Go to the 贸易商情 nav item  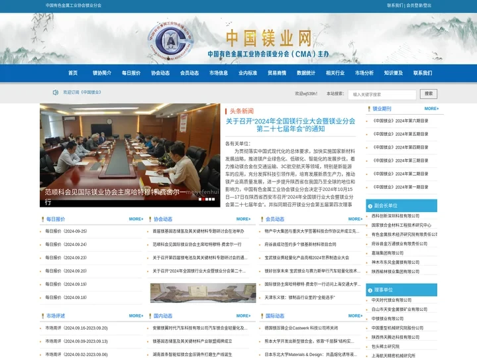point(277,73)
